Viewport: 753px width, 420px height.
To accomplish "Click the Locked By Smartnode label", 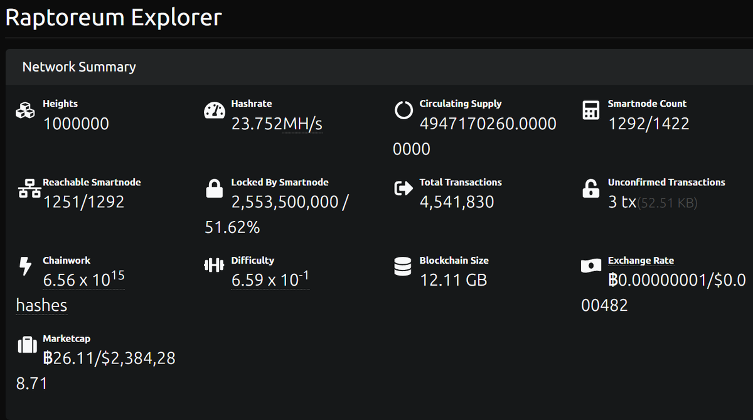I will coord(280,182).
